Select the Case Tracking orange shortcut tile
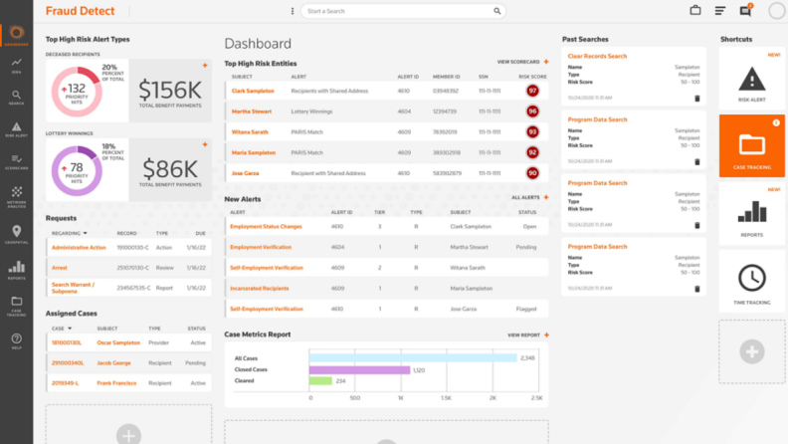The image size is (788, 444). point(752,145)
